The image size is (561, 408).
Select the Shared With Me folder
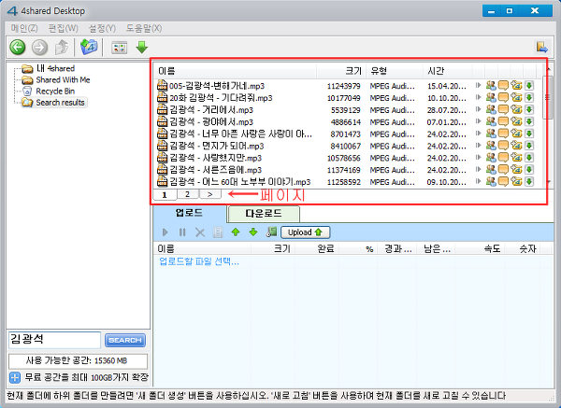63,79
